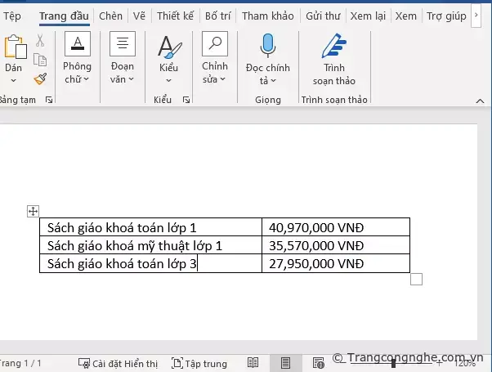Select the Format Painter brush icon
The width and height of the screenshot is (492, 372).
pos(40,78)
